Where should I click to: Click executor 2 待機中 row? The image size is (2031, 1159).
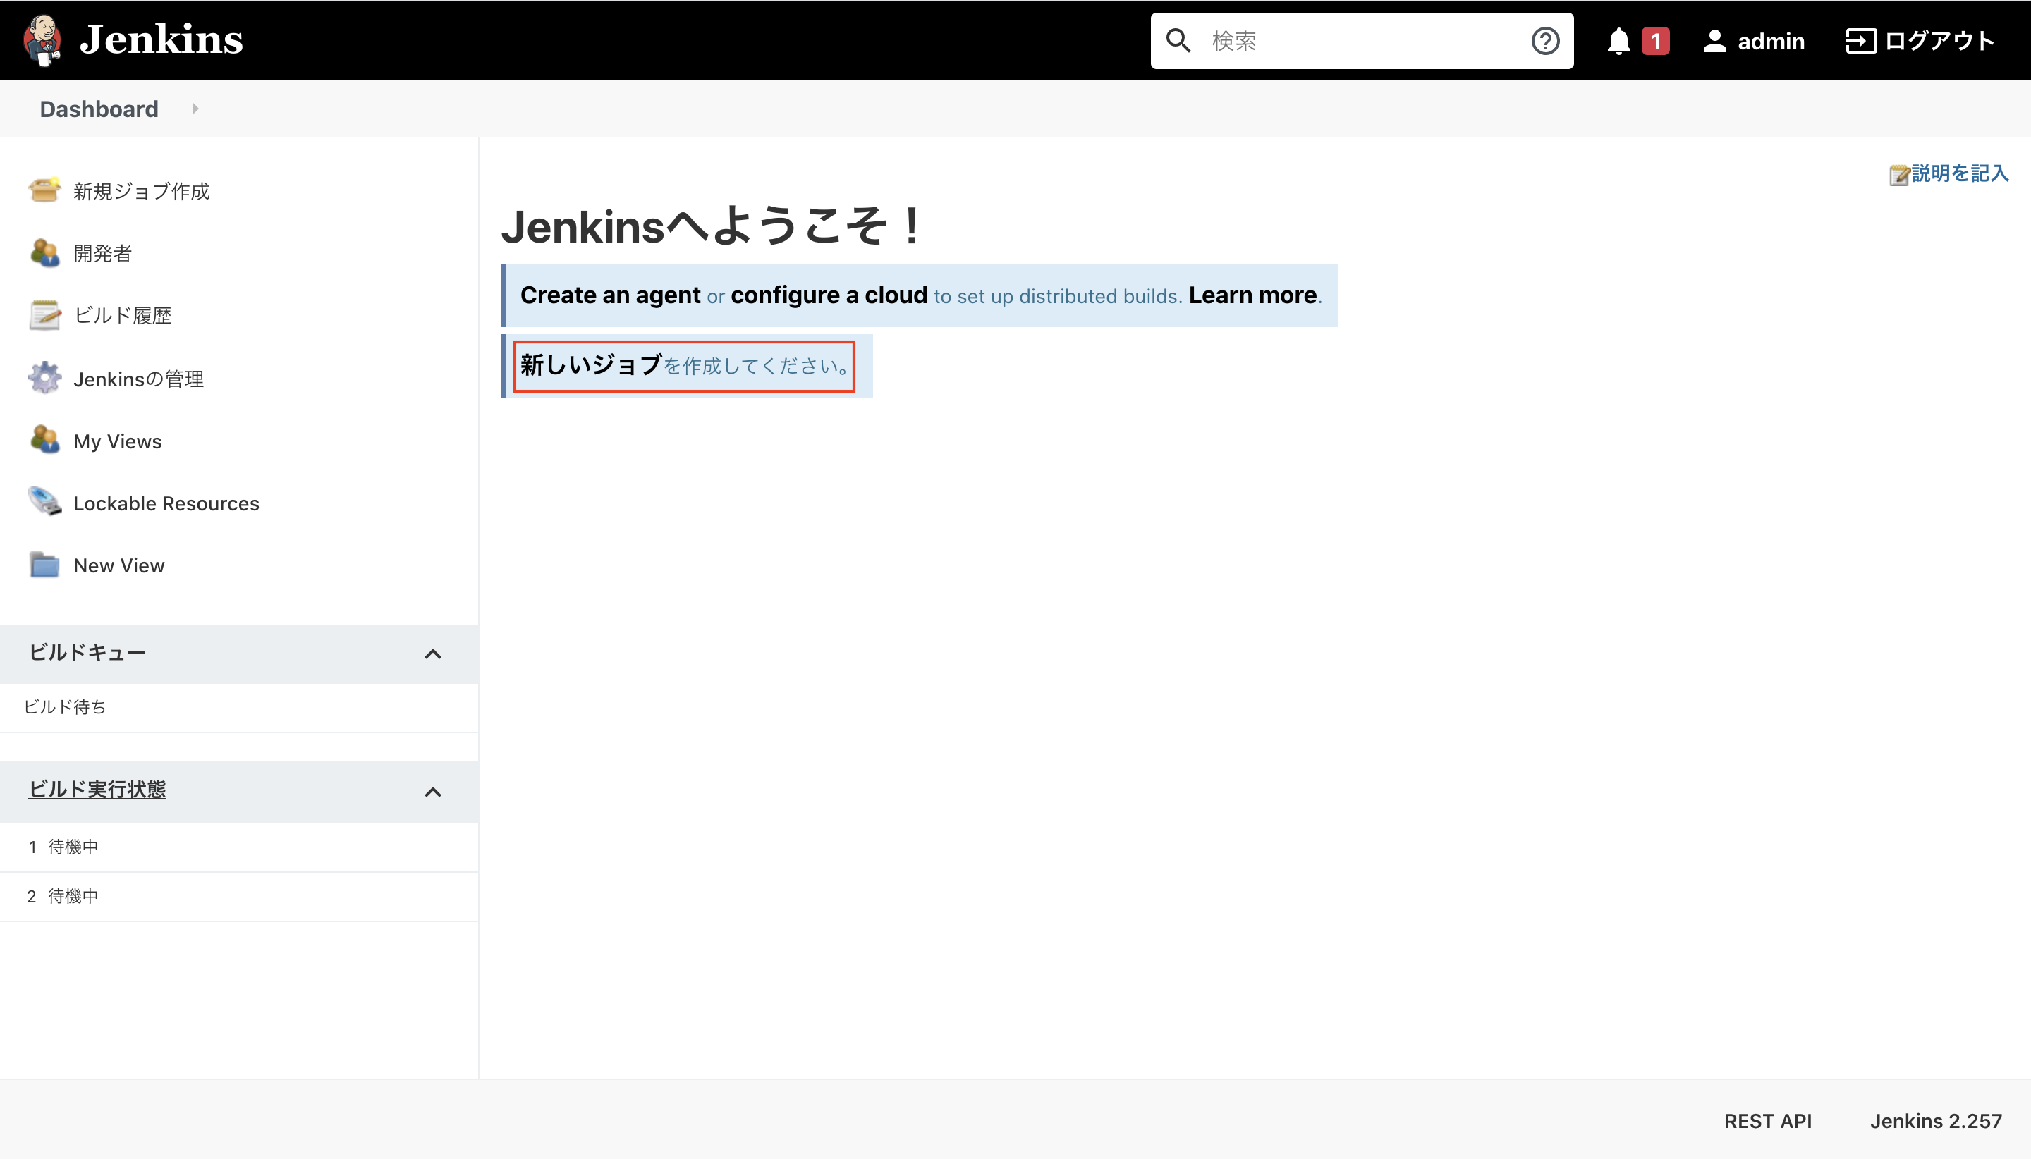239,896
